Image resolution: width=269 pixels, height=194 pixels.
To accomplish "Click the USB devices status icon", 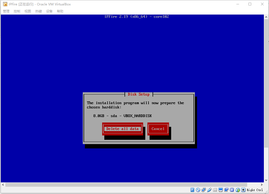I will [209, 190].
